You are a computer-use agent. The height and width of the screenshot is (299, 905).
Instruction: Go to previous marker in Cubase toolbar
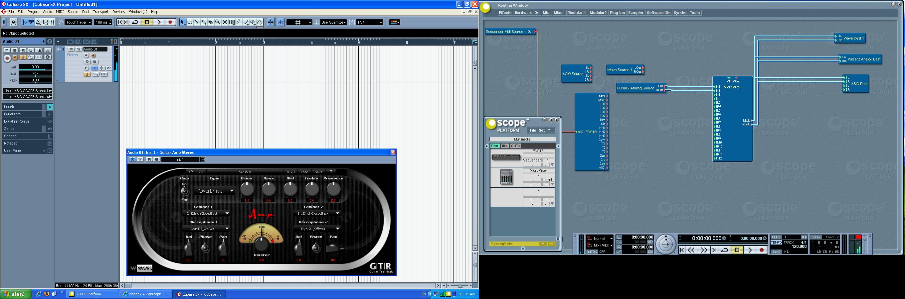point(120,22)
